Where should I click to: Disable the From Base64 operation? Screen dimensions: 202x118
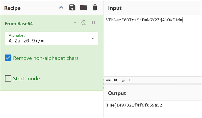click(84, 23)
